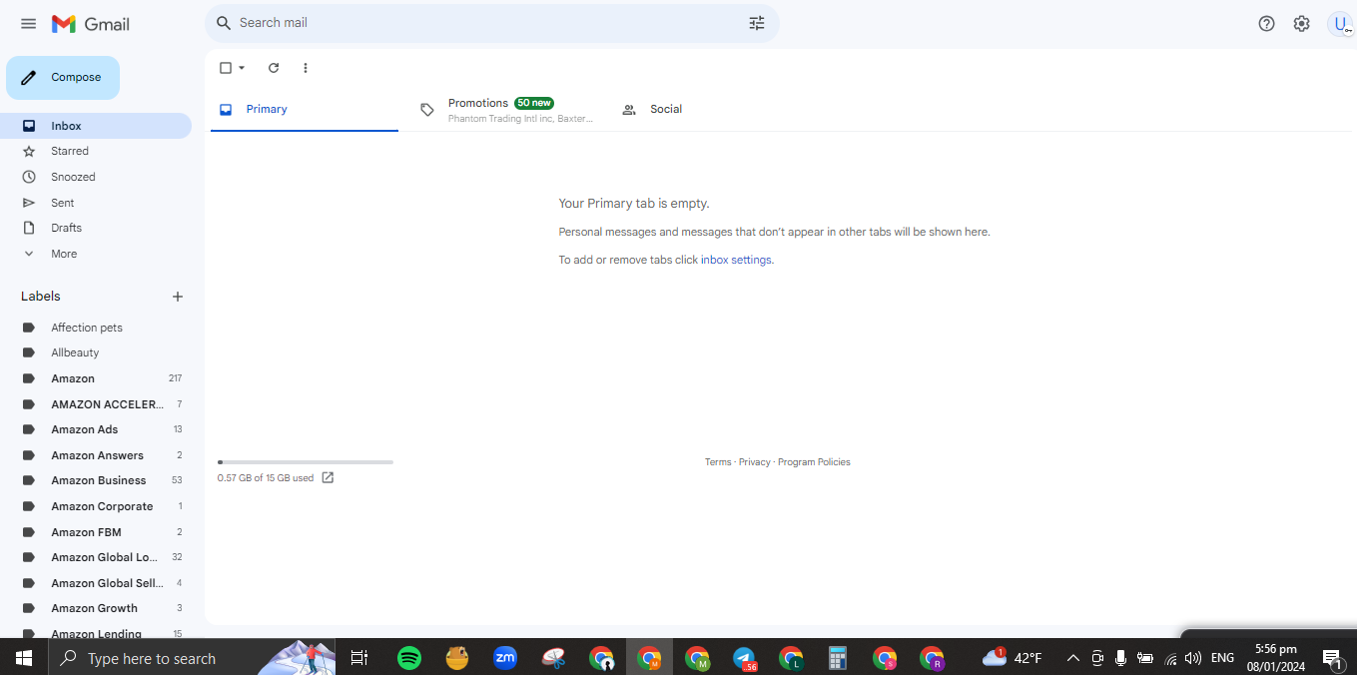
Task: Open the Amazon FBM label
Action: [x=96, y=532]
